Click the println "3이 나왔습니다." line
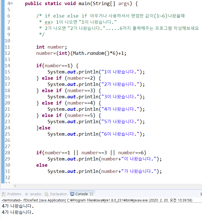The height and width of the screenshot is (219, 202). click(x=96, y=97)
